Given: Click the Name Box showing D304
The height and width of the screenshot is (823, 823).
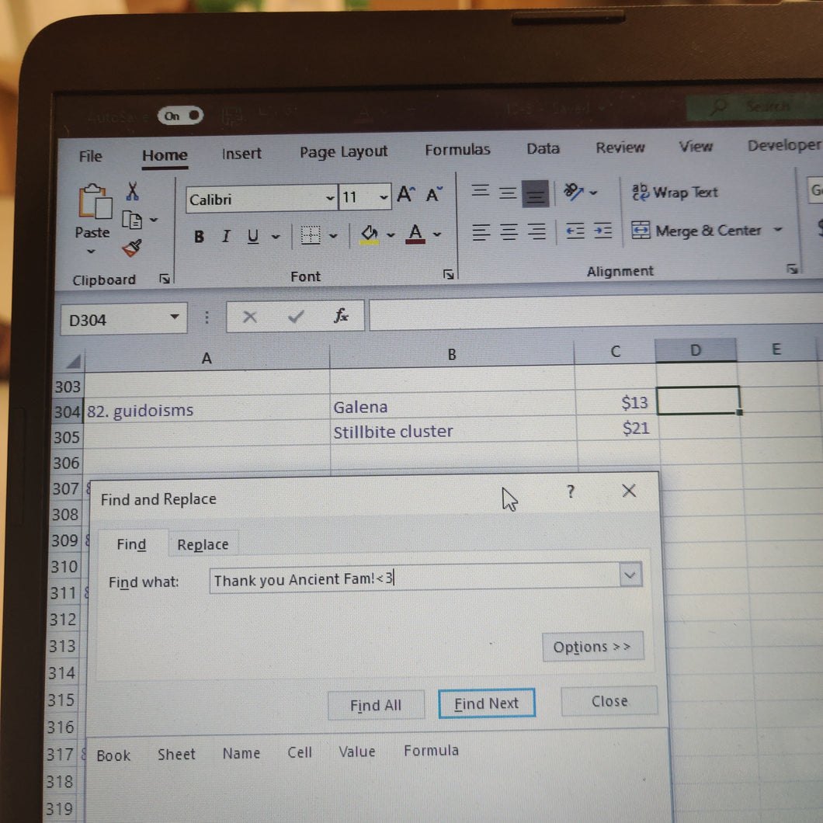Looking at the screenshot, I should click(124, 319).
